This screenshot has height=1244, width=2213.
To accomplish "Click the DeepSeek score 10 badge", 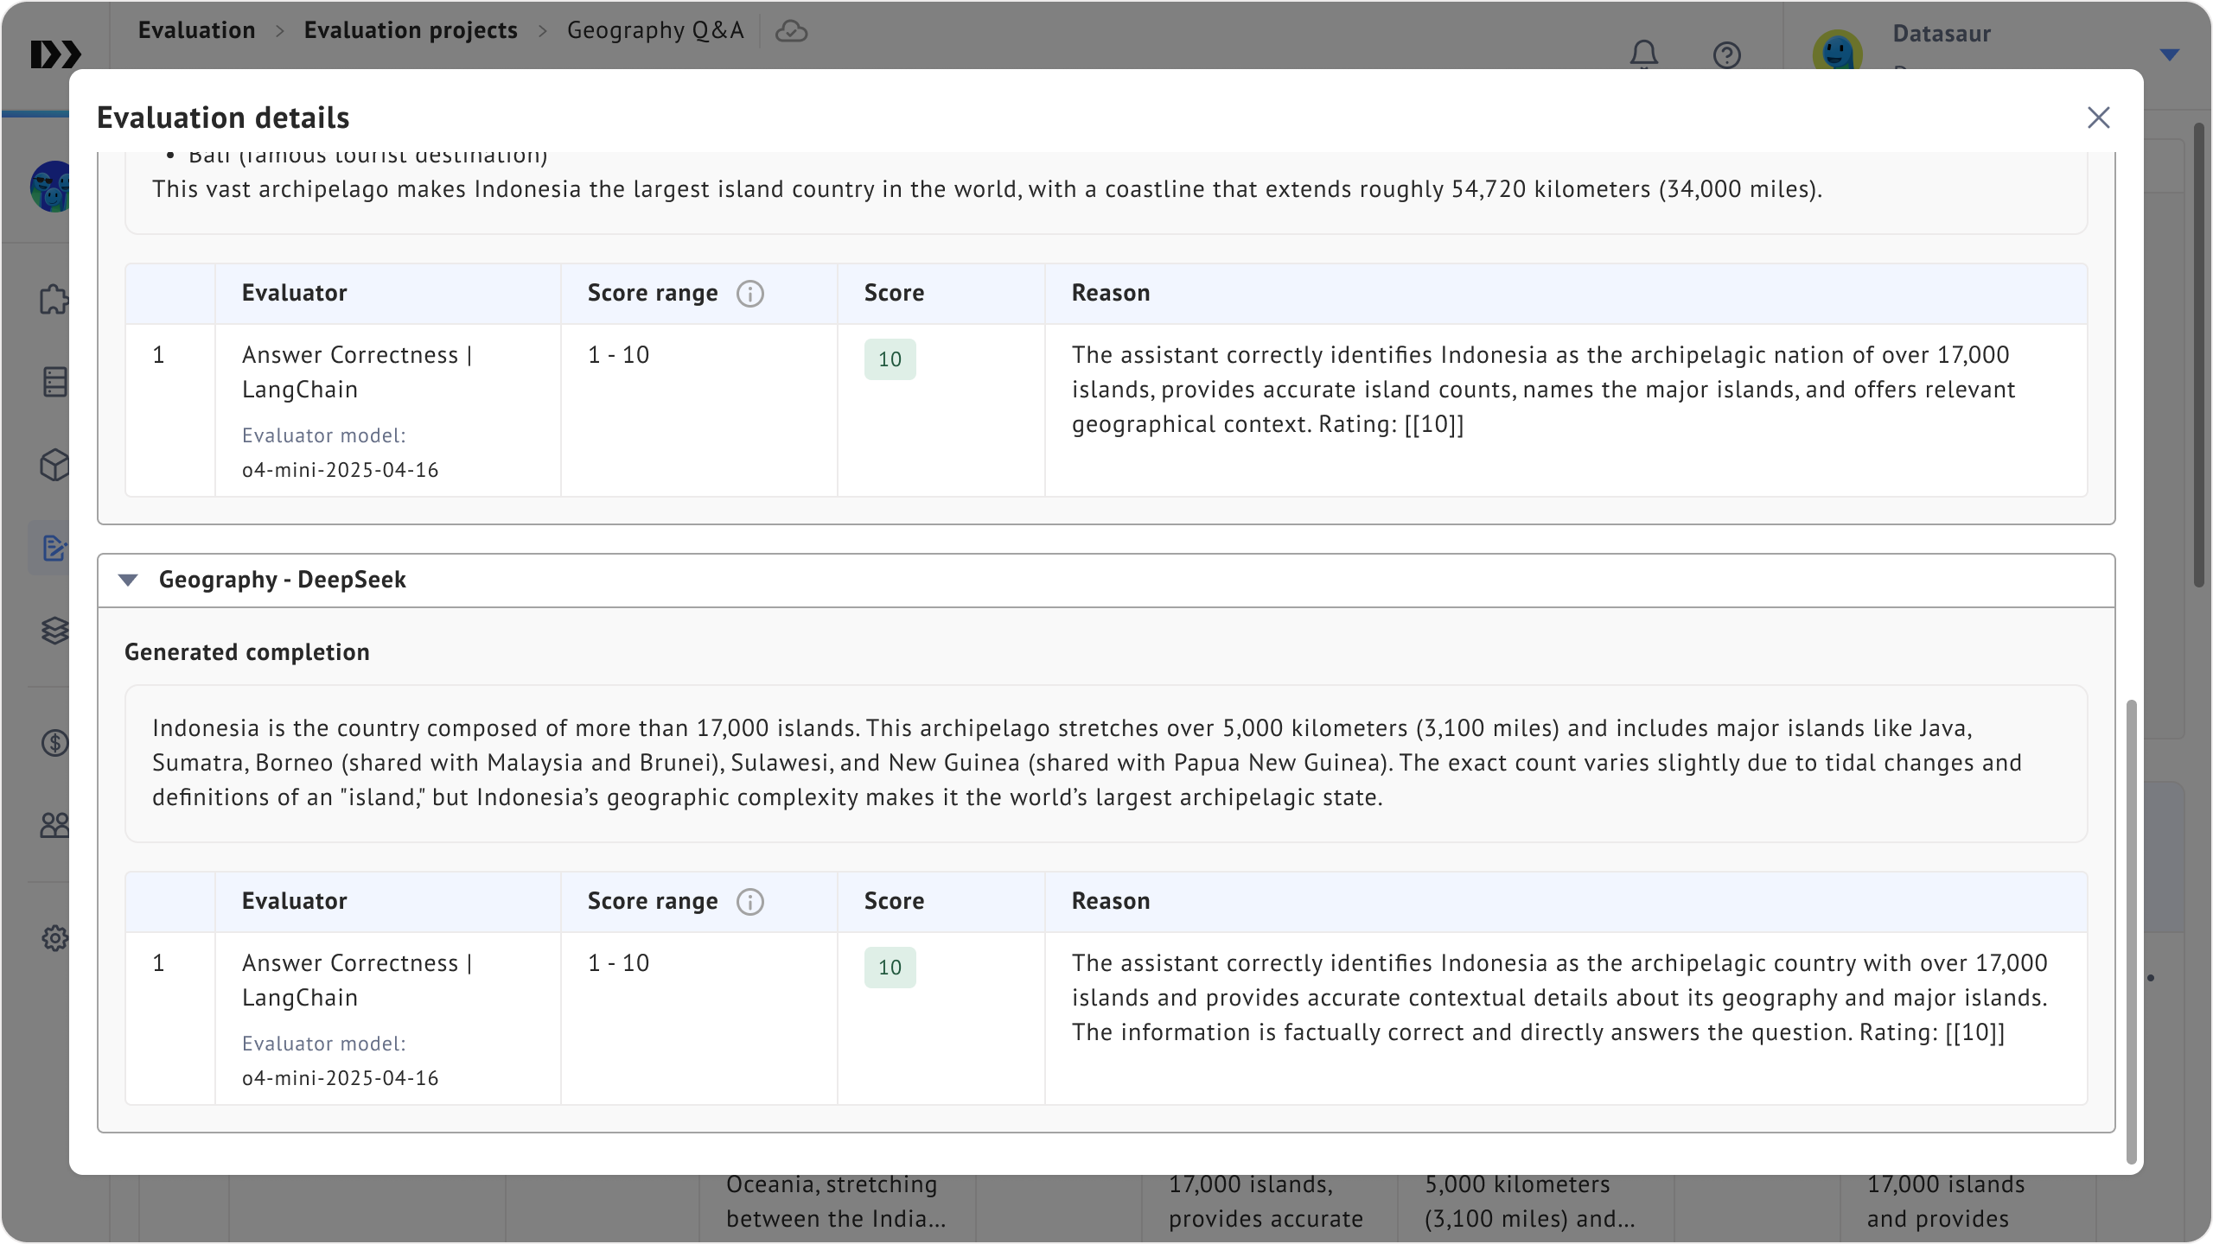I will [890, 968].
